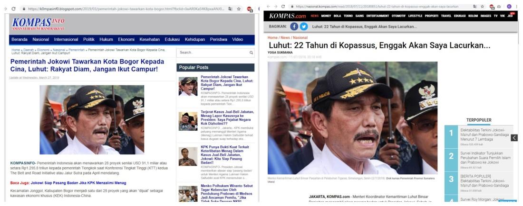The height and width of the screenshot is (206, 523).
Task: Click the Pemerintah breadcrumb link
Action: pos(77,50)
